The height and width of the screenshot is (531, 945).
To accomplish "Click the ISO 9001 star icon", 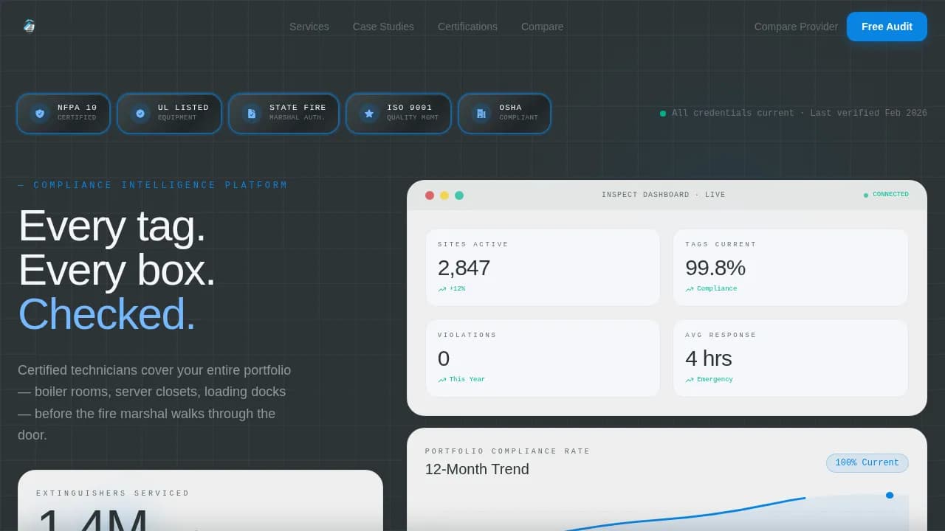I will pos(369,114).
